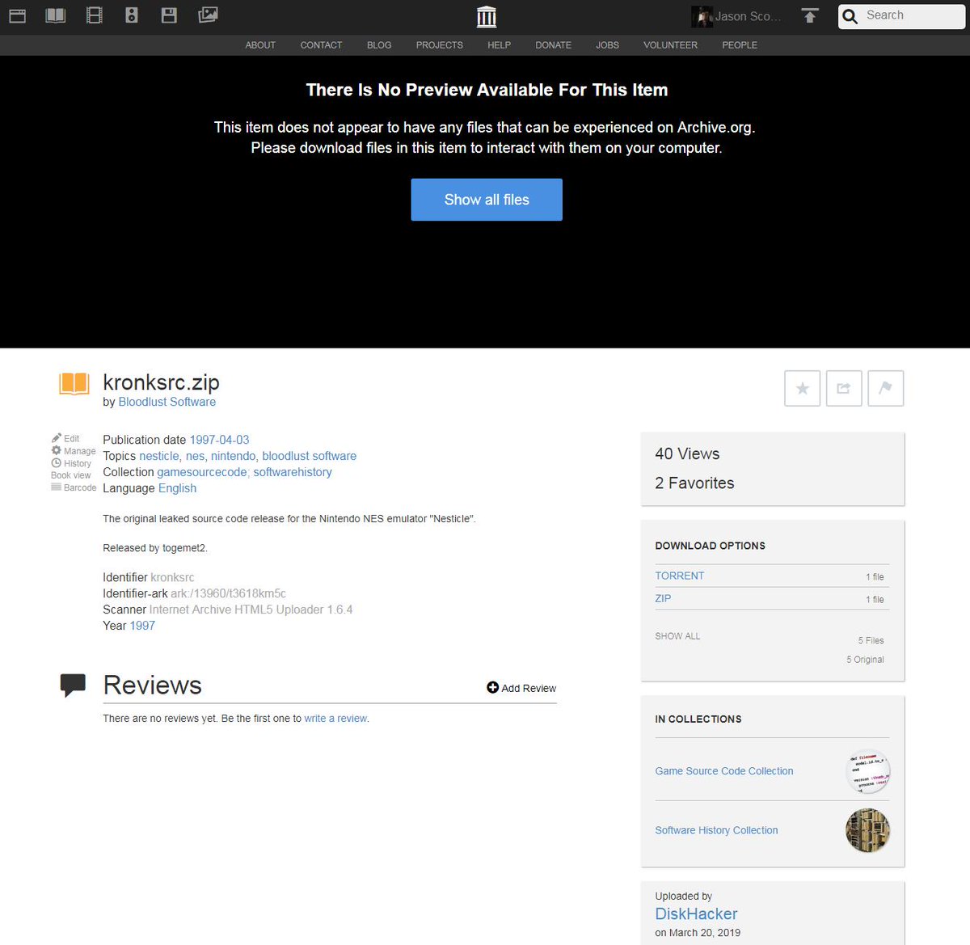Open the CONTACT menu item
Image resolution: width=970 pixels, height=945 pixels.
[x=321, y=45]
